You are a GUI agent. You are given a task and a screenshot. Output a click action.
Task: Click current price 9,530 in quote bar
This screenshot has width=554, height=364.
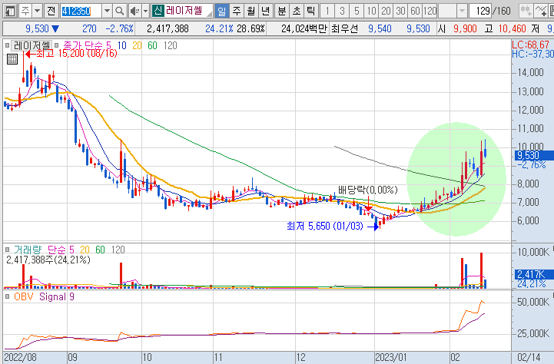click(x=37, y=28)
